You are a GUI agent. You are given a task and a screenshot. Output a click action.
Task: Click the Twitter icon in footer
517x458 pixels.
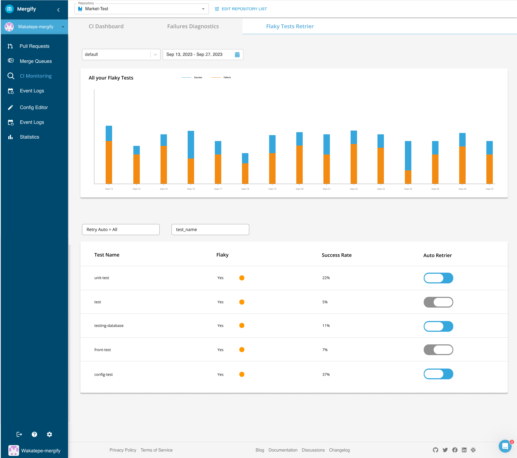[x=445, y=450]
